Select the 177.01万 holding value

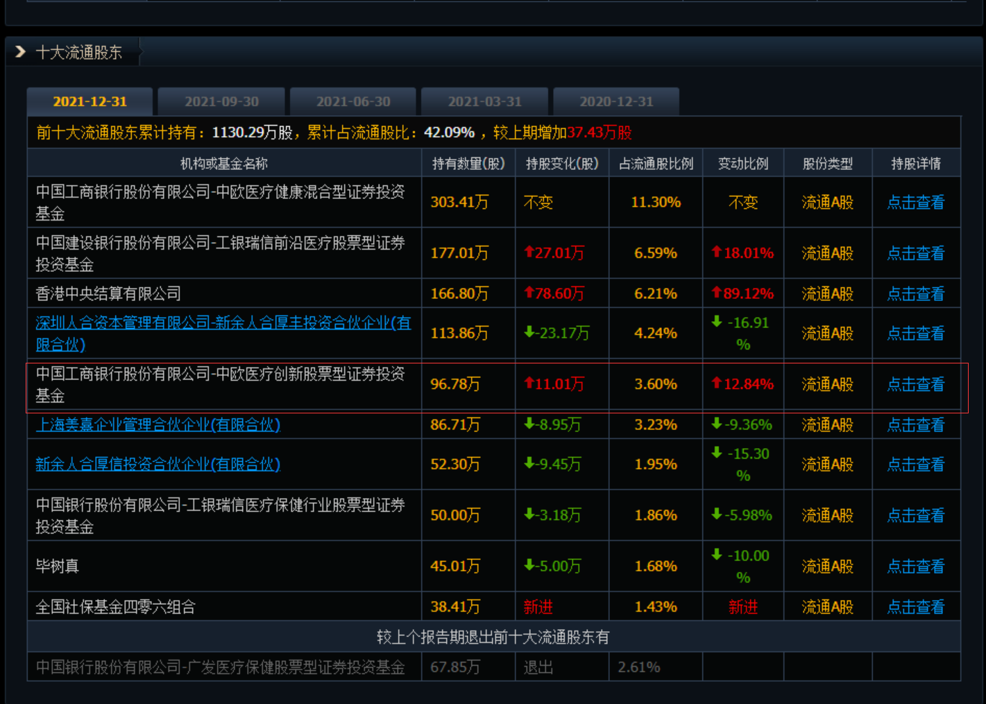[459, 253]
